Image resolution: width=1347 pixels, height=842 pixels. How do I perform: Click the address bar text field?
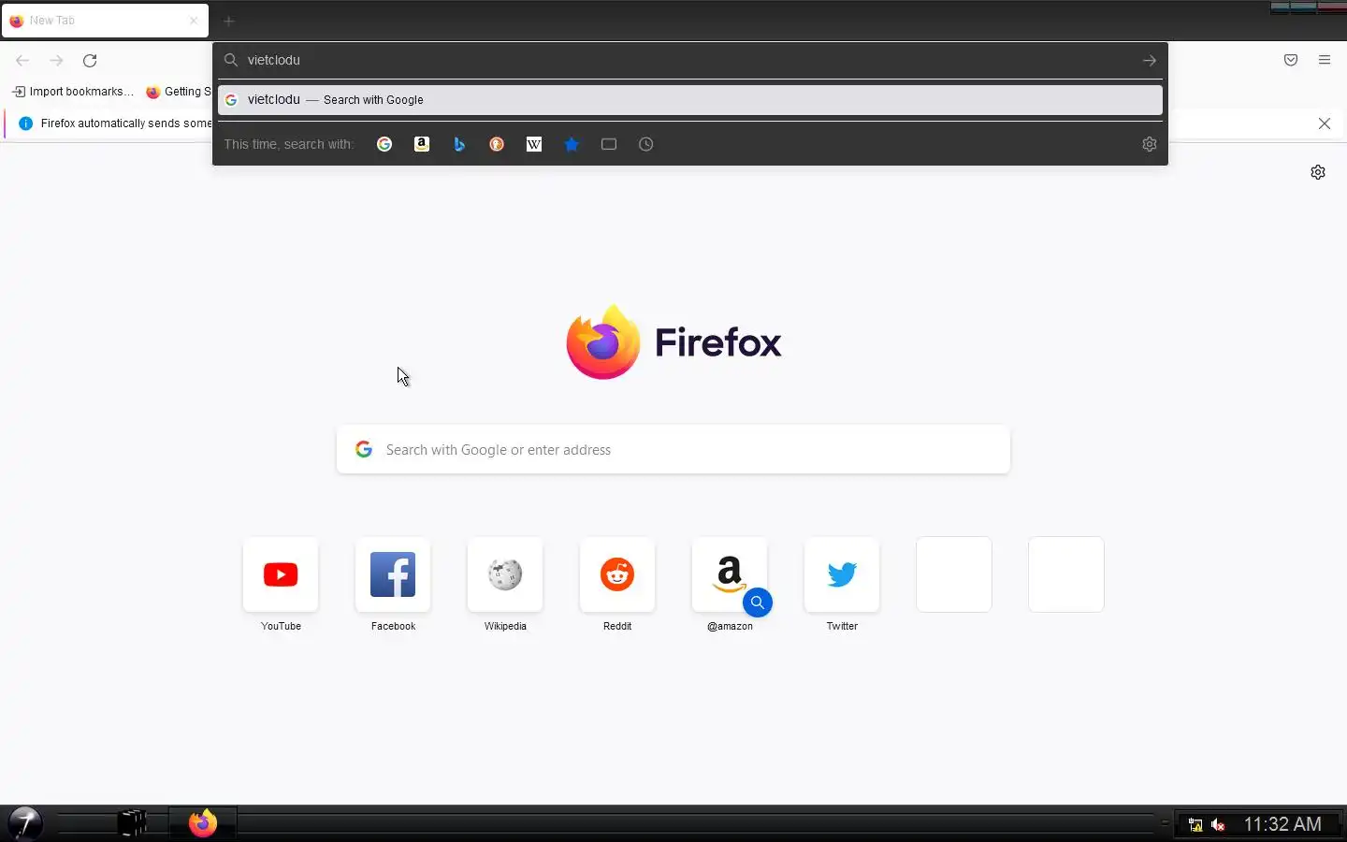point(690,60)
